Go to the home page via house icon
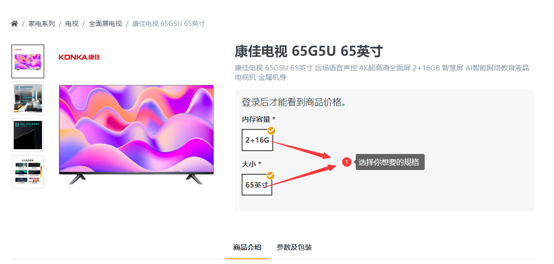 point(14,24)
